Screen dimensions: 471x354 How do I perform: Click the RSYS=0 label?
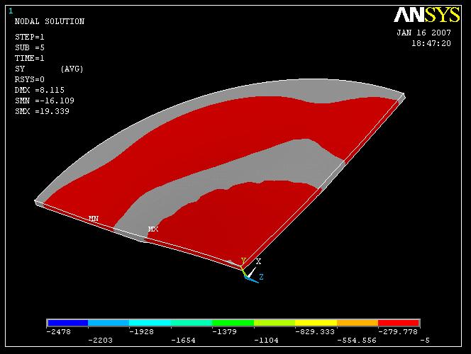coord(30,79)
